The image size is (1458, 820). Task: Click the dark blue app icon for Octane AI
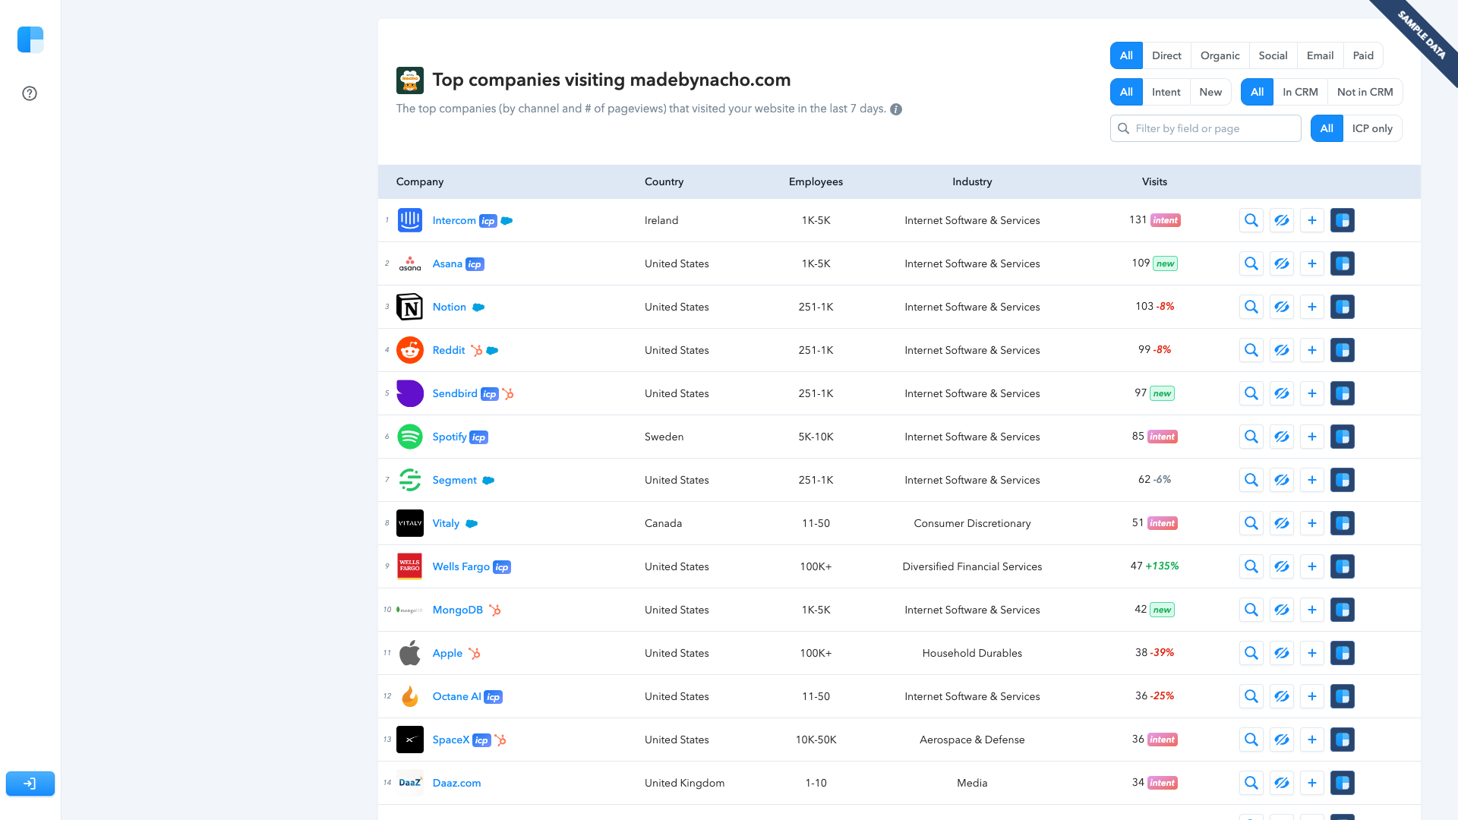point(1343,696)
